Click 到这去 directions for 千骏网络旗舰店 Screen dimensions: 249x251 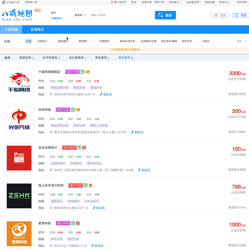tap(106, 95)
